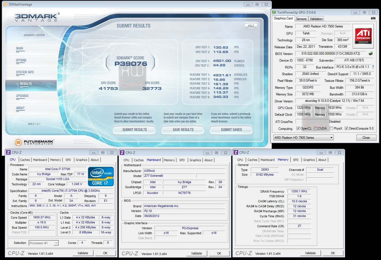The image size is (381, 260).
Task: Click the Z77 Extreme6 model value
Action: point(170,176)
